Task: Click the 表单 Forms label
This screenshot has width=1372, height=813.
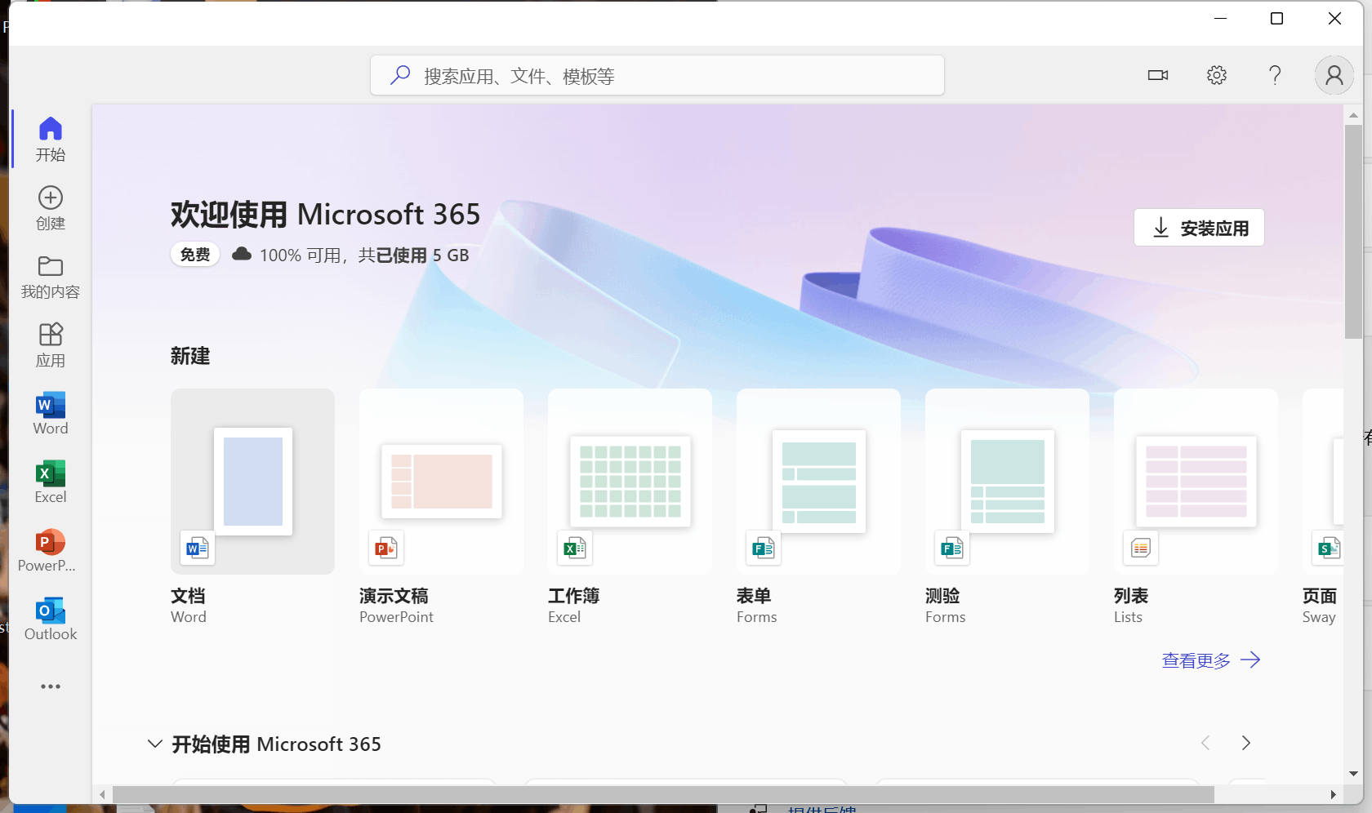Action: [757, 606]
